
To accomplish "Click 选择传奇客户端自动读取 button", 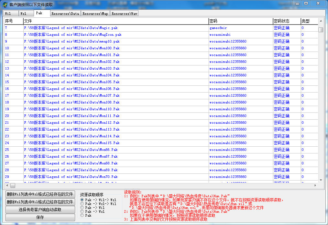I will click(x=40, y=210).
